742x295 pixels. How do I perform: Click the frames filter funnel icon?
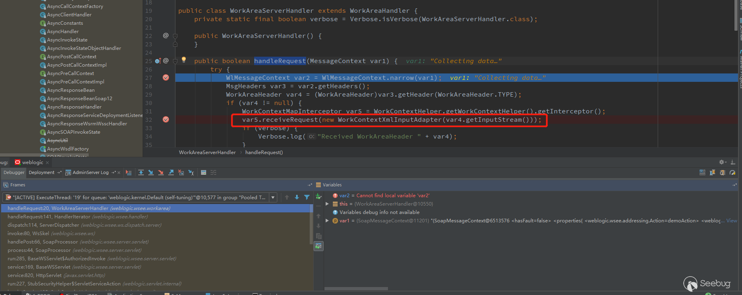(x=307, y=197)
